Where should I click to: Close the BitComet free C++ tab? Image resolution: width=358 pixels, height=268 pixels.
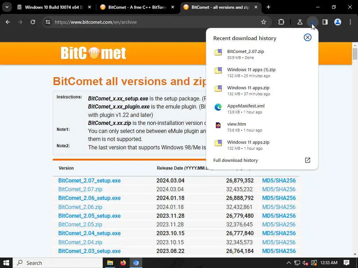coord(173,7)
